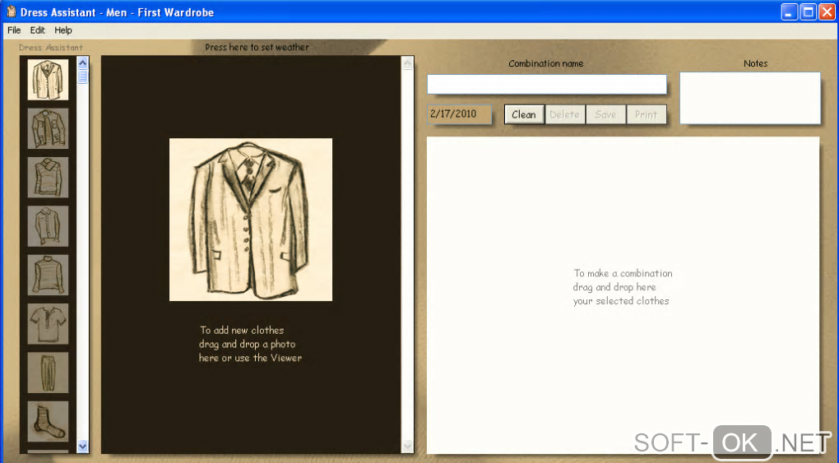Select the casual jacket category icon

pos(49,128)
